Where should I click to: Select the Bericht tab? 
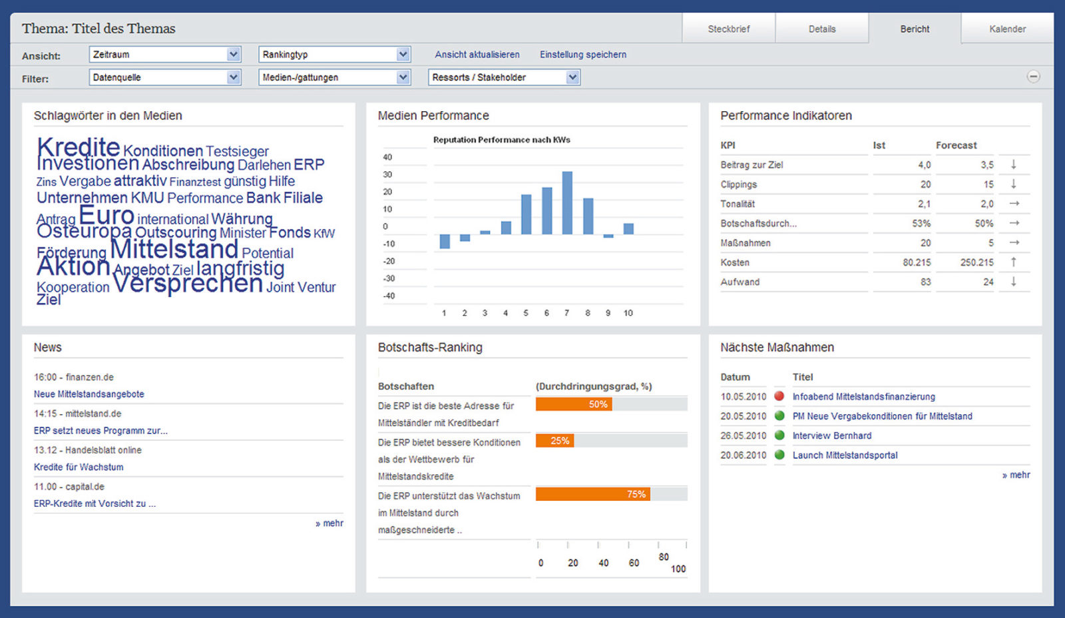point(915,29)
